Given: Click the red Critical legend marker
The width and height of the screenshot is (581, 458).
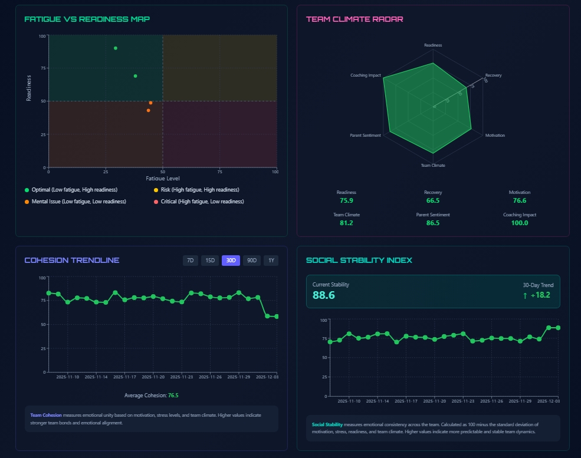Looking at the screenshot, I should click(156, 202).
